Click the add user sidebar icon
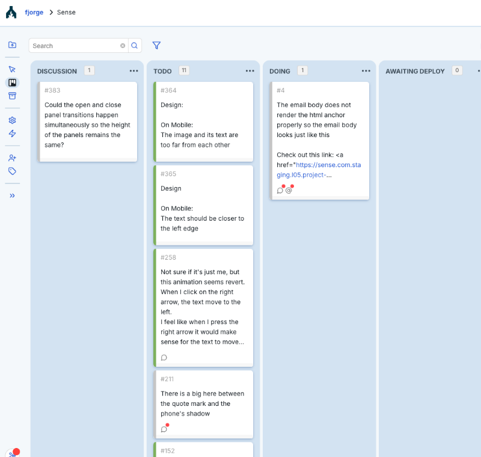The height and width of the screenshot is (457, 481). pyautogui.click(x=12, y=158)
